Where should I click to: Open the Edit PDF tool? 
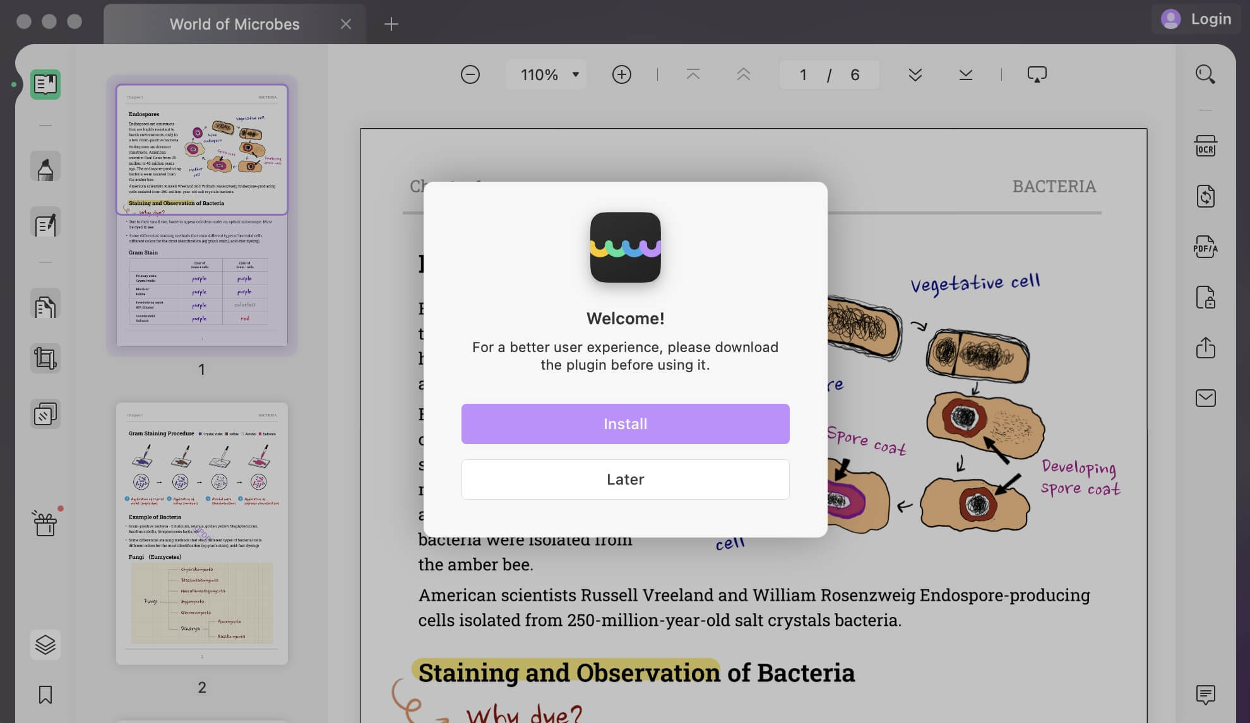point(45,224)
